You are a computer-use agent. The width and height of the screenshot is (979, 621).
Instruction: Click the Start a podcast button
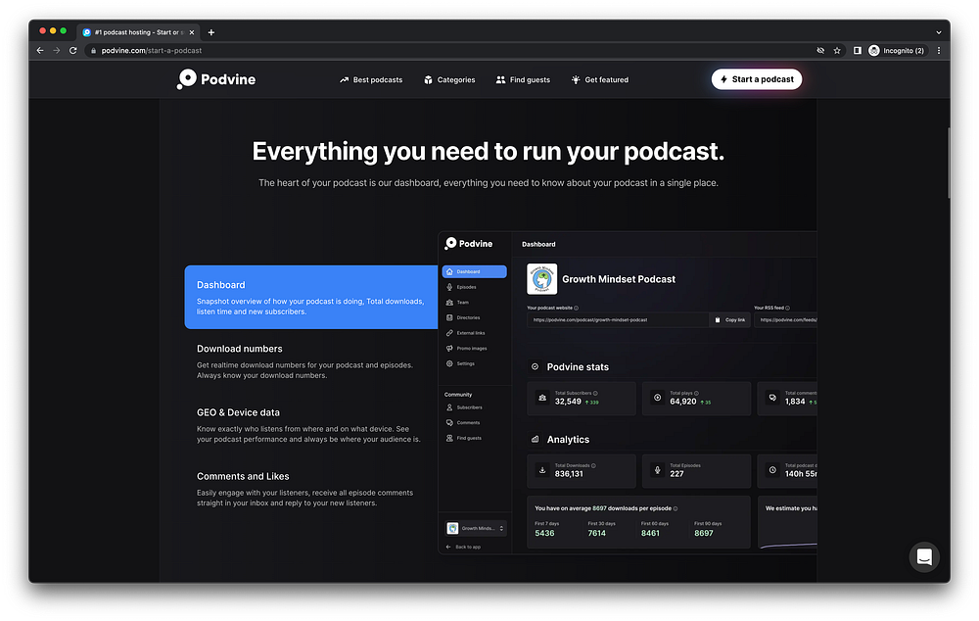(756, 79)
